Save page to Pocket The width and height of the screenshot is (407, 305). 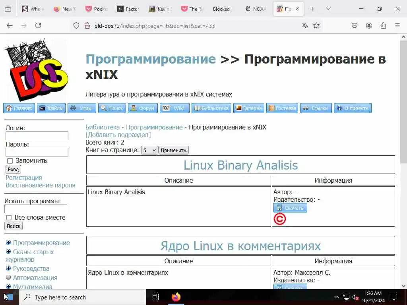355,25
